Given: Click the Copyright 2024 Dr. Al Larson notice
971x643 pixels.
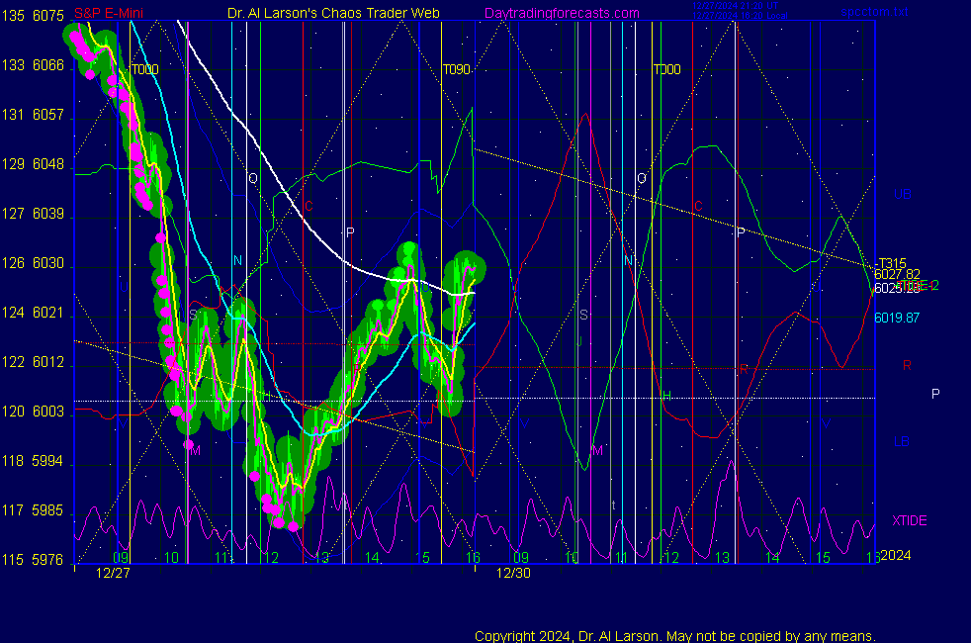Looking at the screenshot, I should pyautogui.click(x=674, y=636).
